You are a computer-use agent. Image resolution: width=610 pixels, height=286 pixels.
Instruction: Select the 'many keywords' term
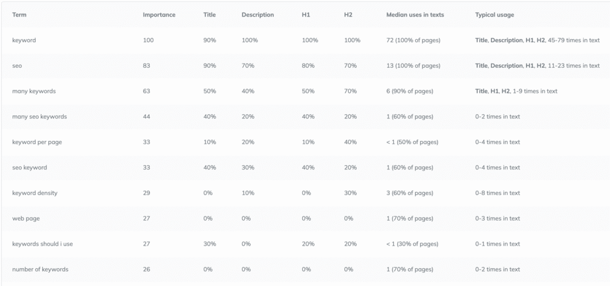(x=34, y=91)
